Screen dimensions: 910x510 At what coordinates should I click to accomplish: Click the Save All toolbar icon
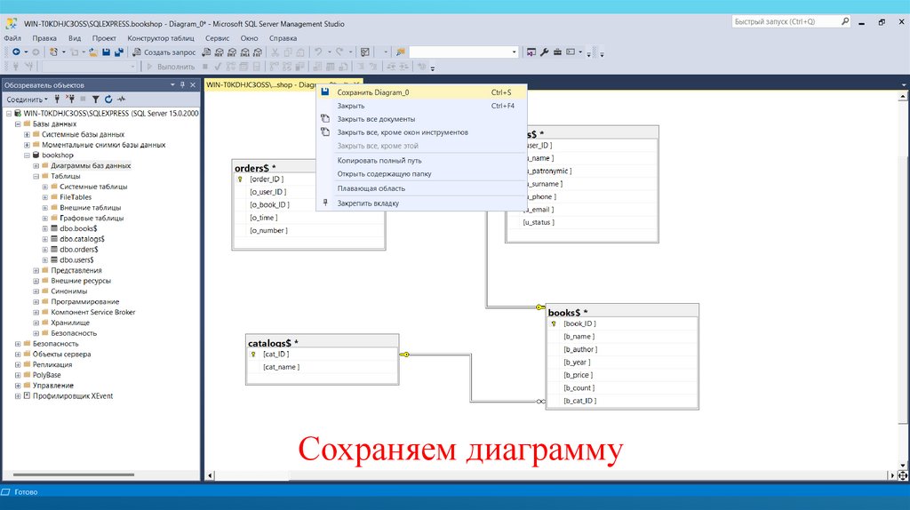point(119,52)
